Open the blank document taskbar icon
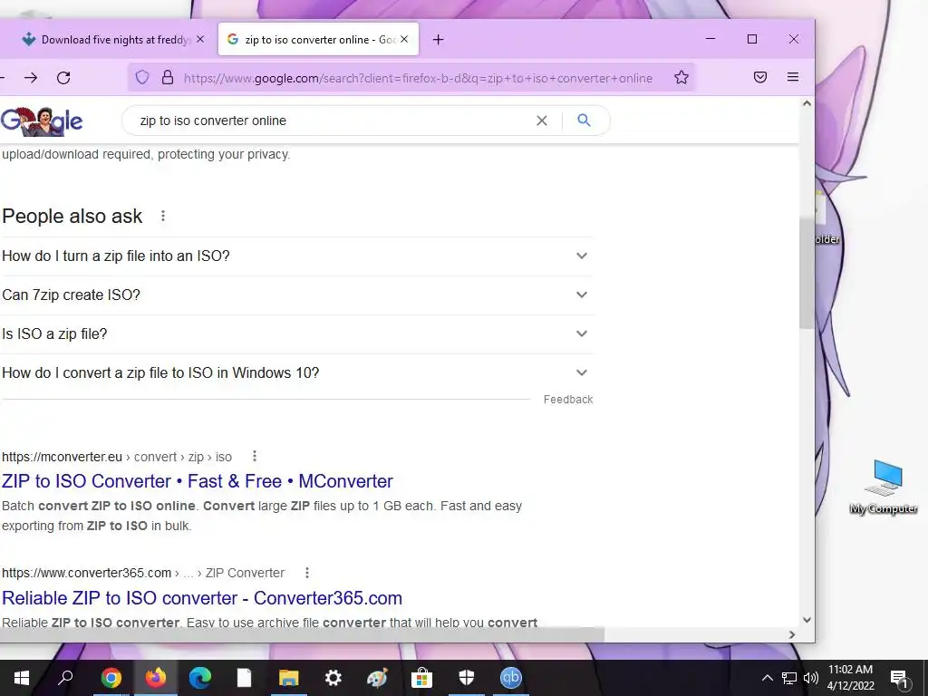Image resolution: width=928 pixels, height=696 pixels. tap(245, 678)
